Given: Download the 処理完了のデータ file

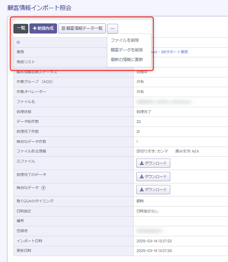Looking at the screenshot, I should pos(153,176).
